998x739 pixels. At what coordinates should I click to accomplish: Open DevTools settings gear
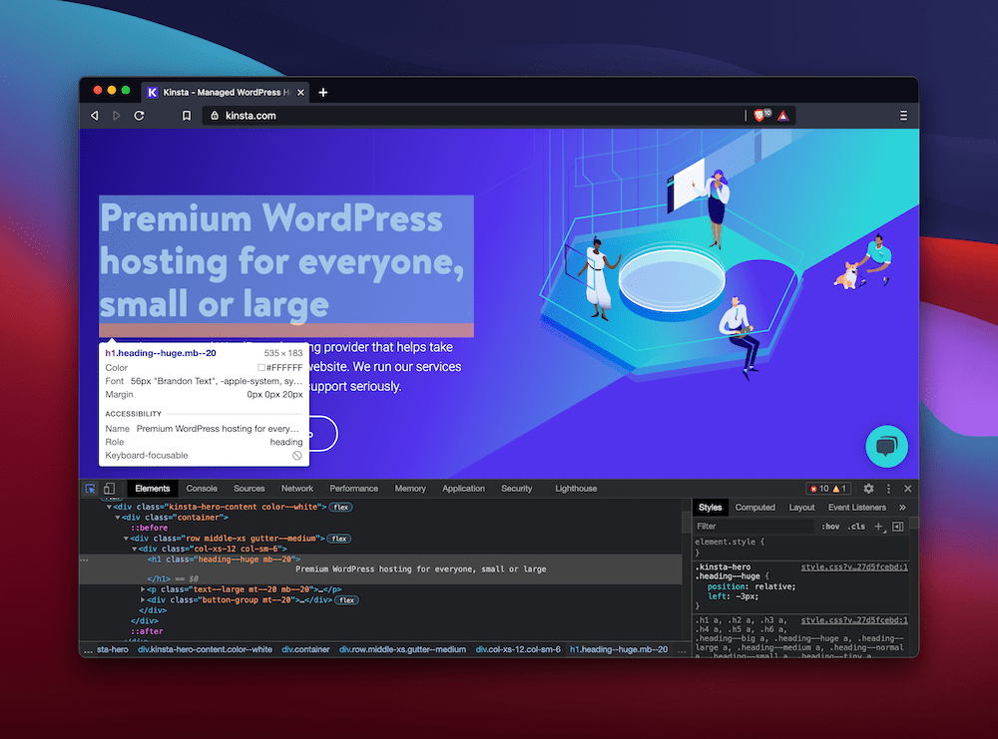(868, 489)
